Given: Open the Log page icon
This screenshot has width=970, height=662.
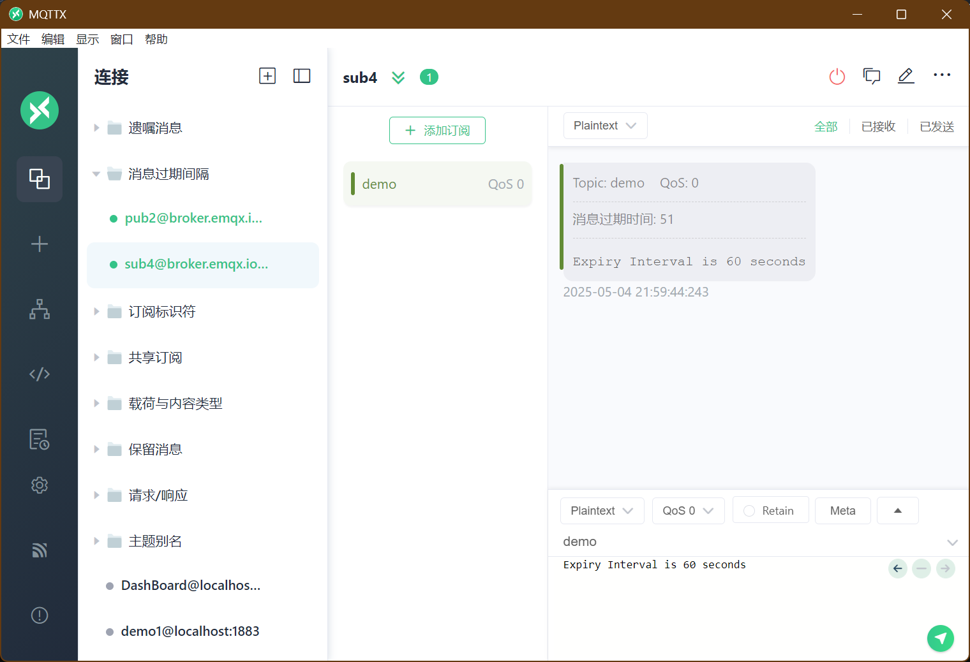Looking at the screenshot, I should tap(40, 439).
